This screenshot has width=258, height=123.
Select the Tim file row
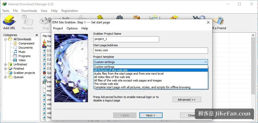(47, 117)
